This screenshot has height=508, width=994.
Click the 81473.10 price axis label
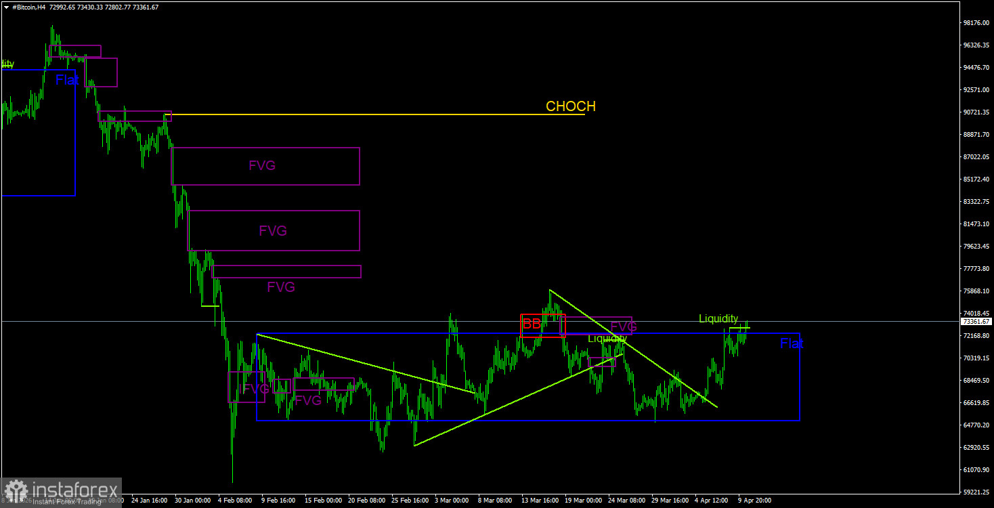[976, 224]
